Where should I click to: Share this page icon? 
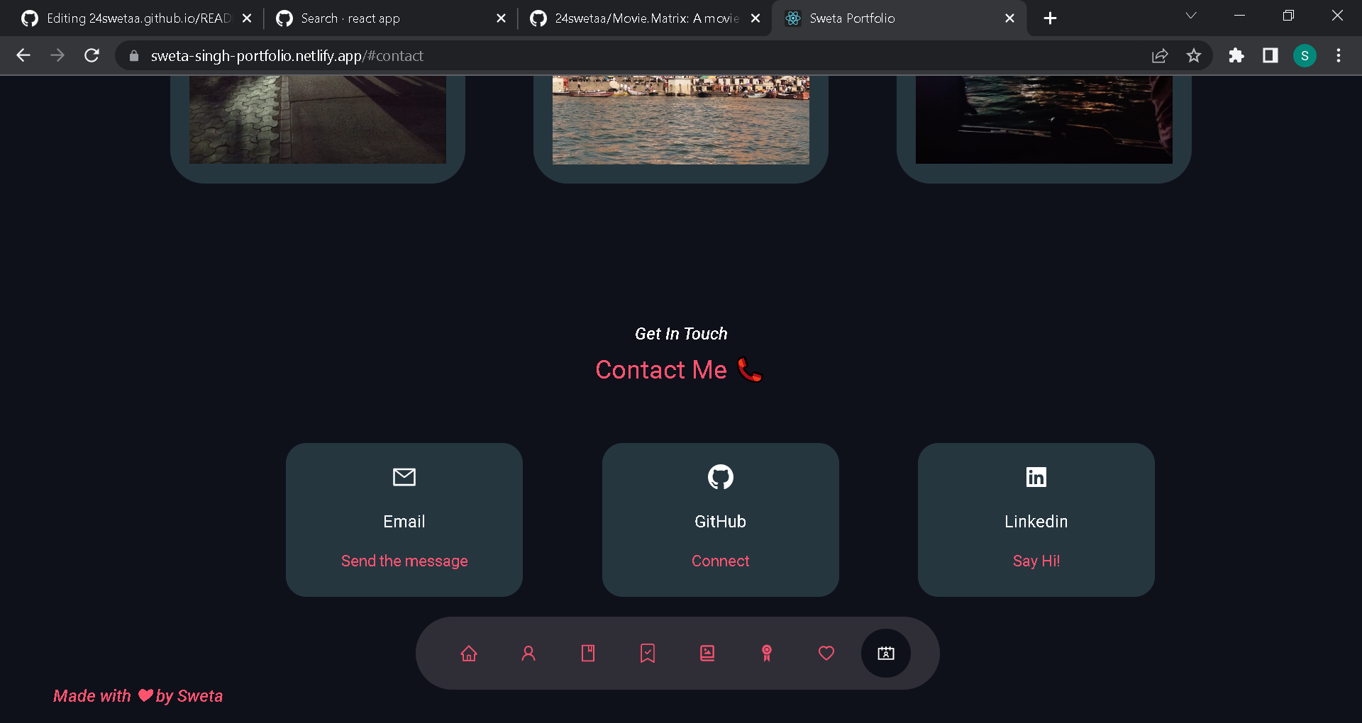pos(1160,55)
